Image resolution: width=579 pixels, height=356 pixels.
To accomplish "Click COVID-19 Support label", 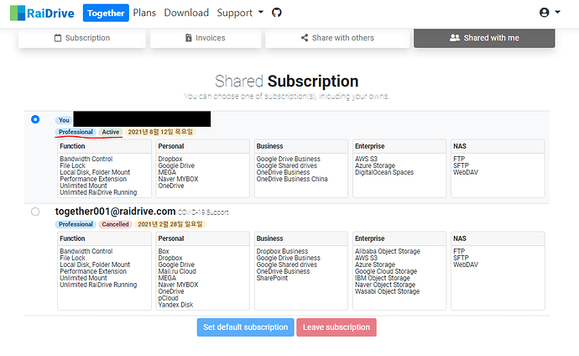I will 203,212.
